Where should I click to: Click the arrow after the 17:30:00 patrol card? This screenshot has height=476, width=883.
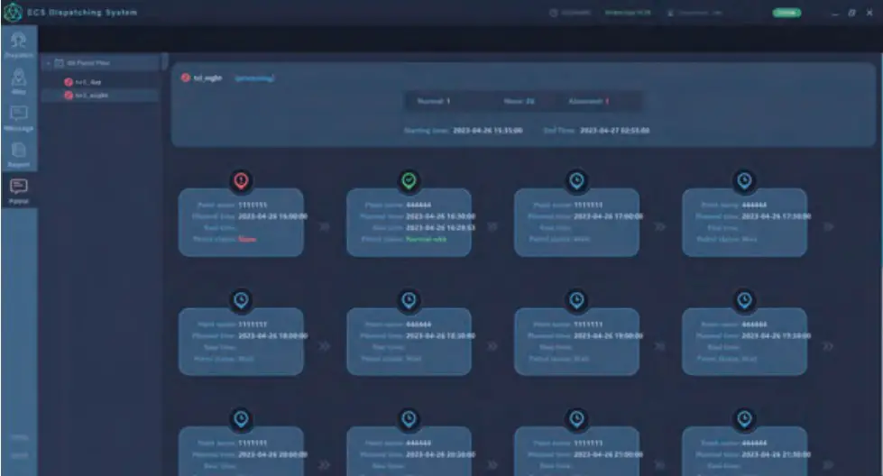(x=828, y=227)
